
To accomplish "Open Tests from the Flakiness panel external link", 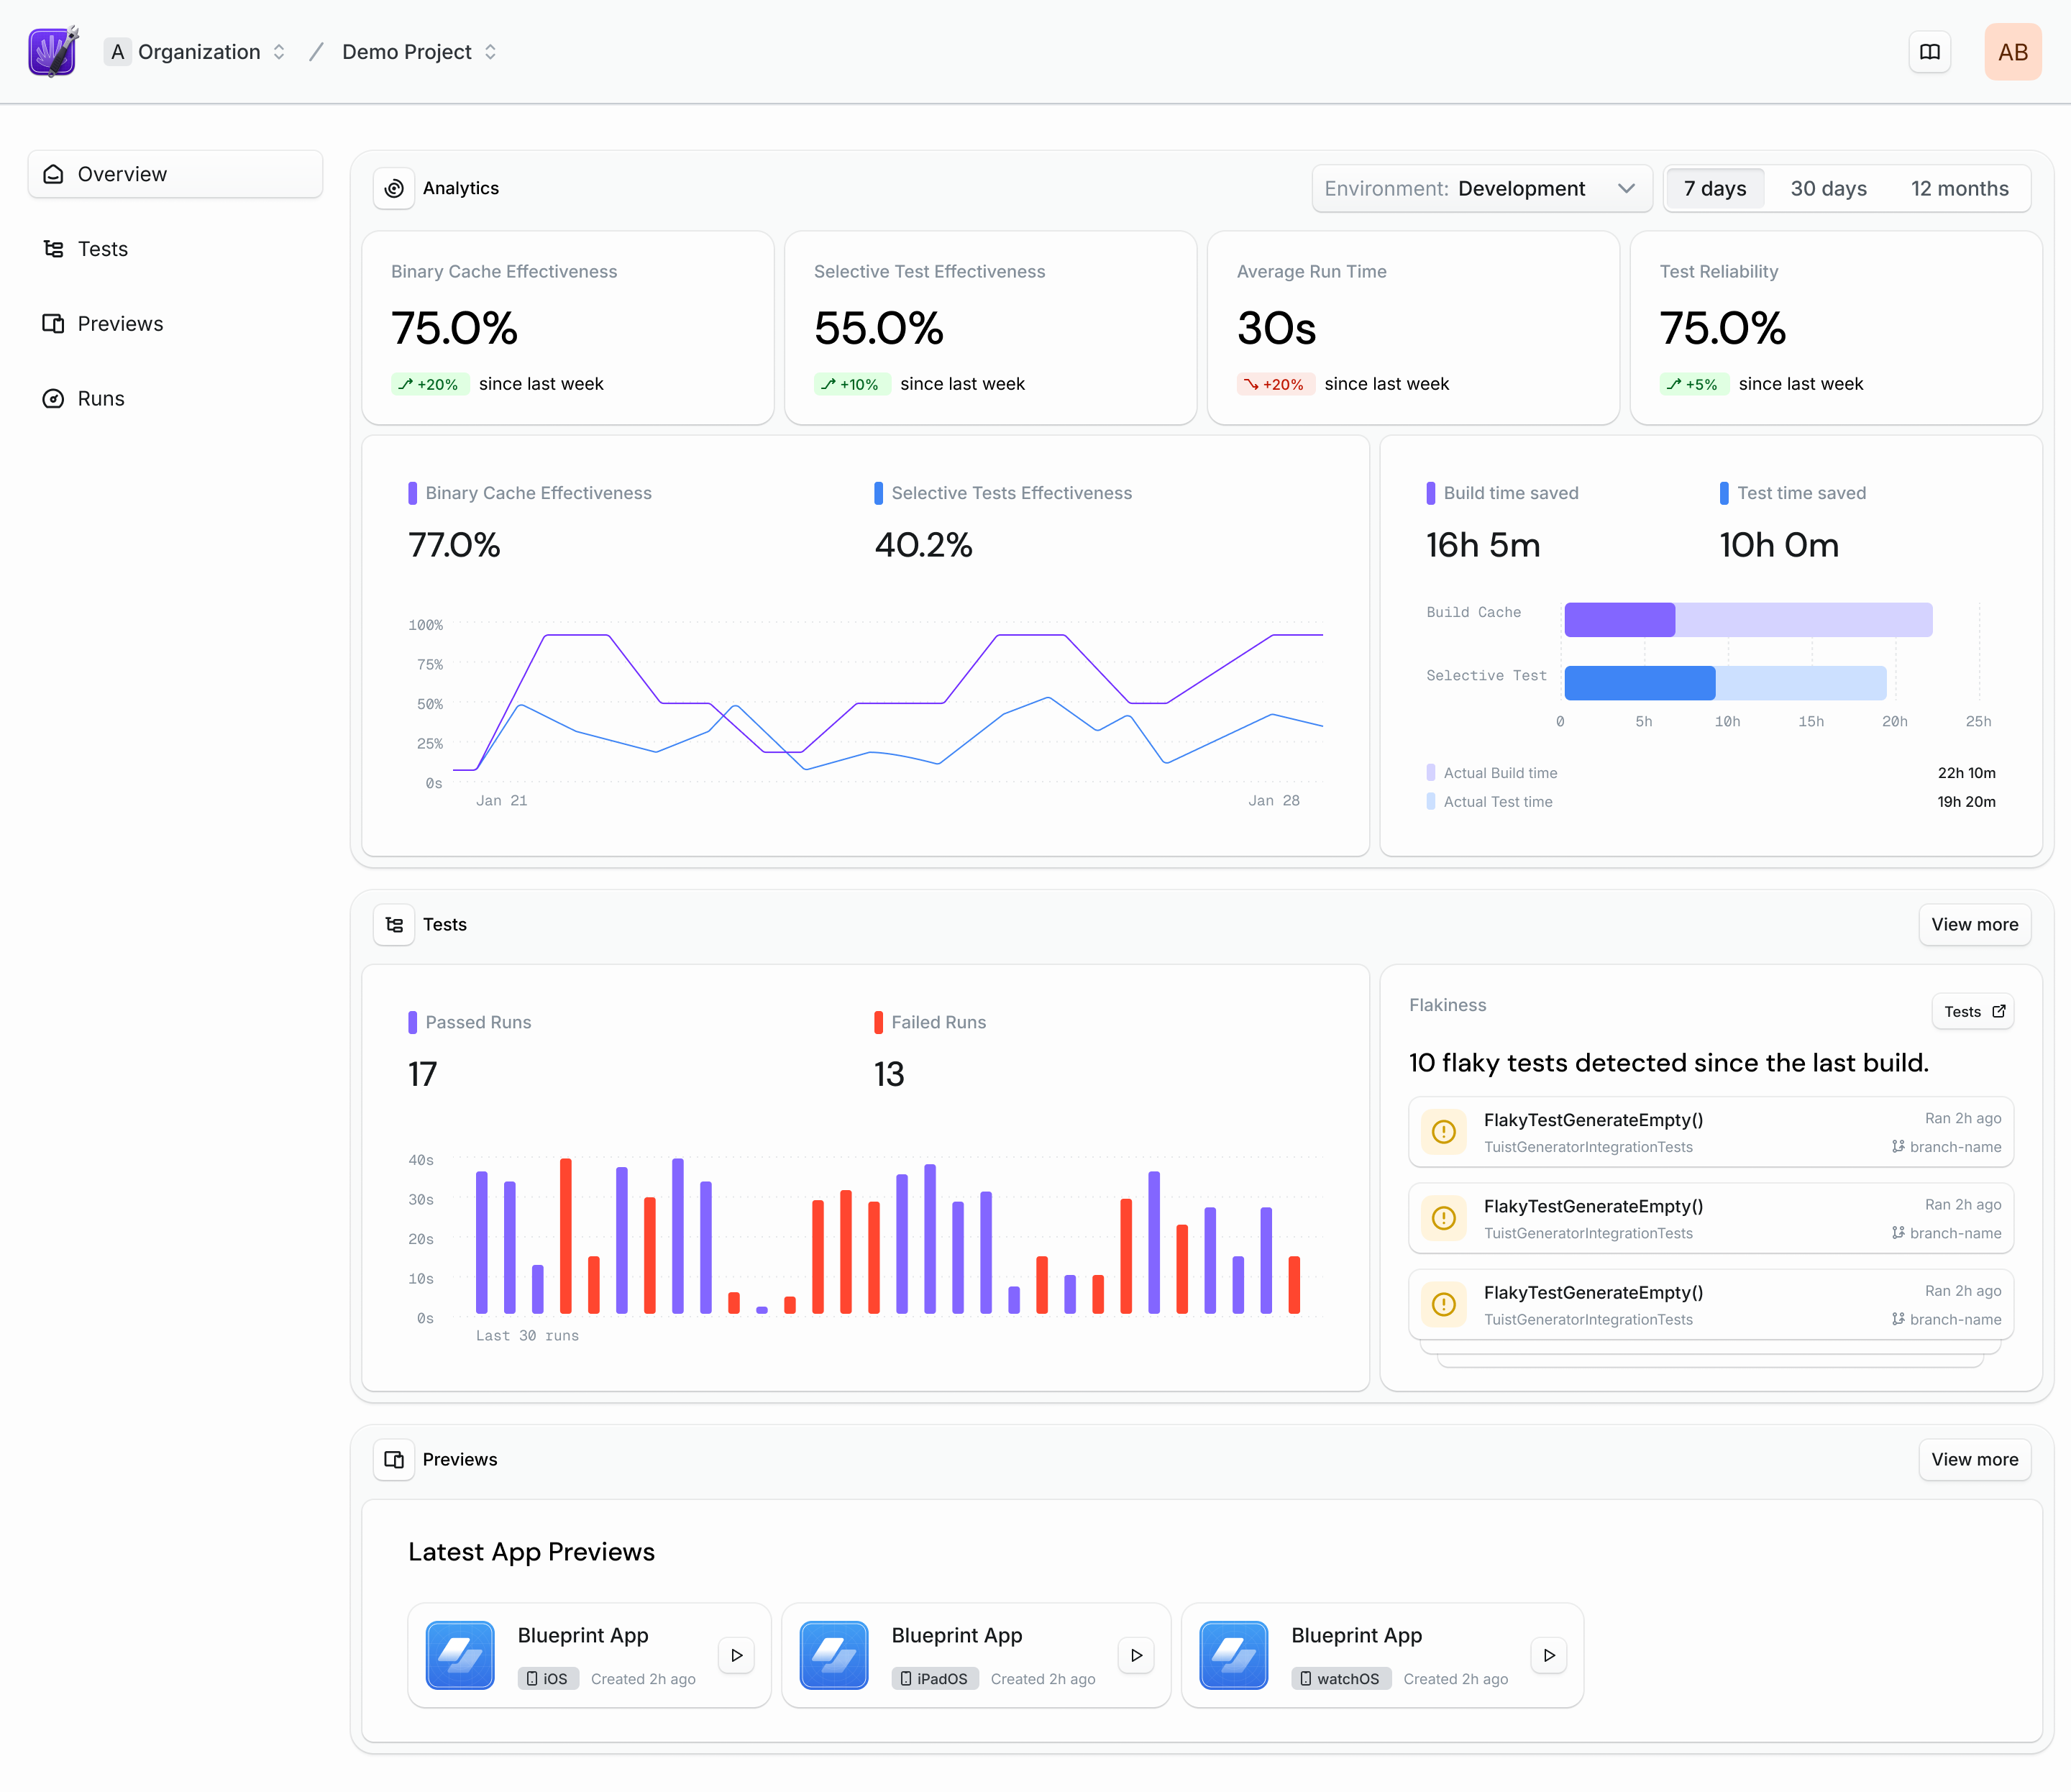I will 1972,1011.
